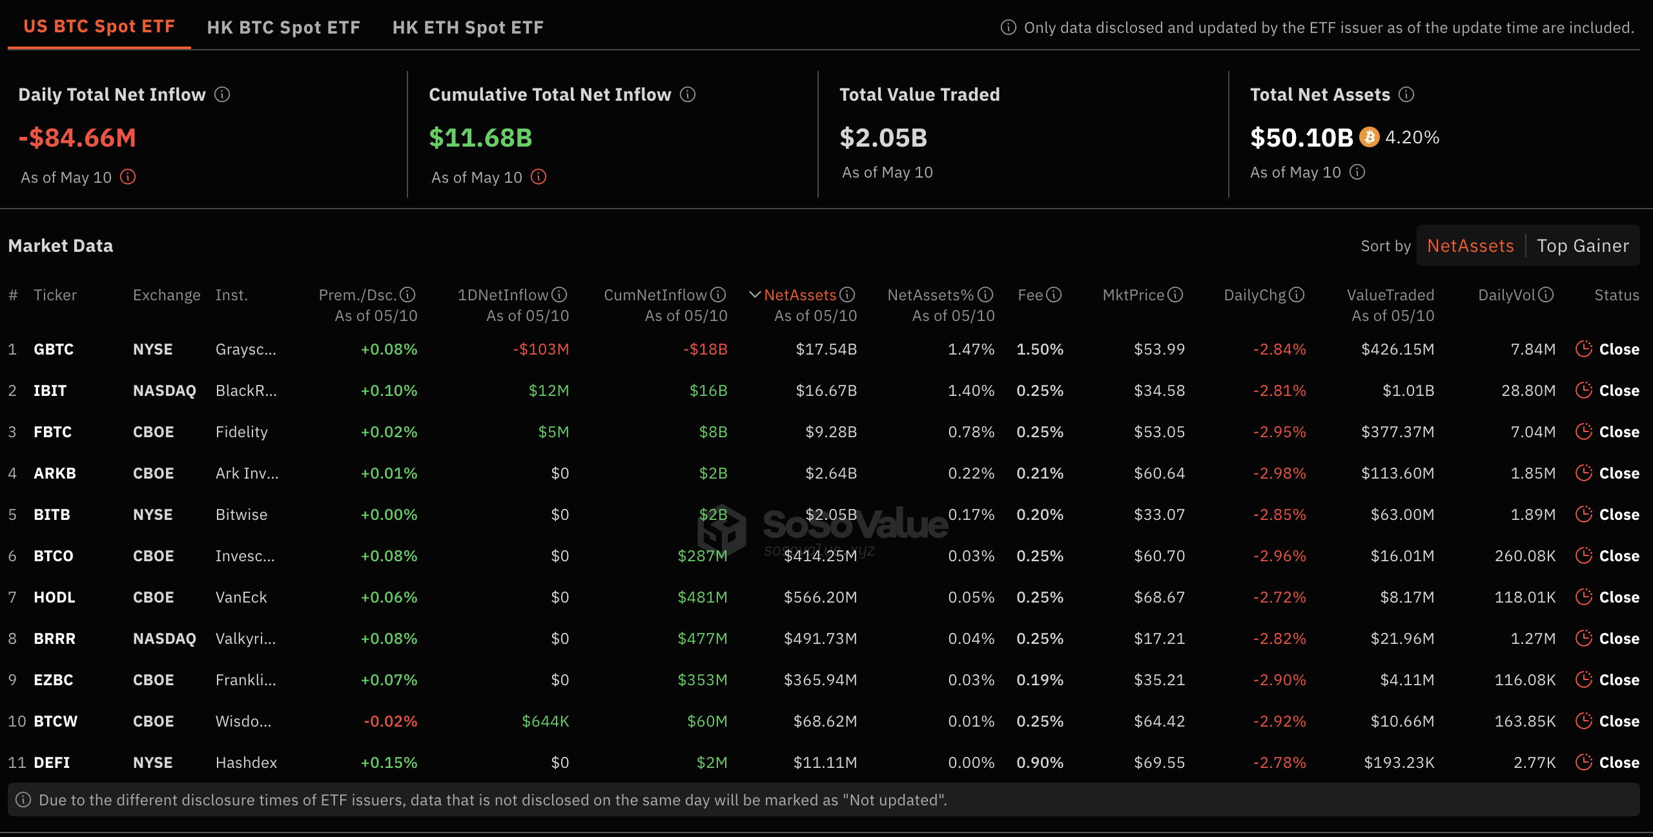Sort by the 1DNetInflow column header

[503, 295]
